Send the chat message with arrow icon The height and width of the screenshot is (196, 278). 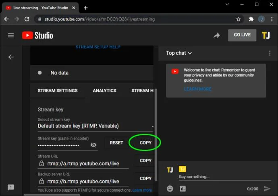coord(267,189)
